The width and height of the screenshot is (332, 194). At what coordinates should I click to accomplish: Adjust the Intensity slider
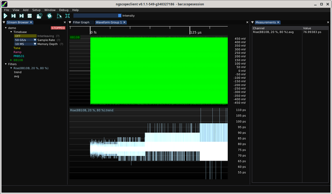coord(97,15)
